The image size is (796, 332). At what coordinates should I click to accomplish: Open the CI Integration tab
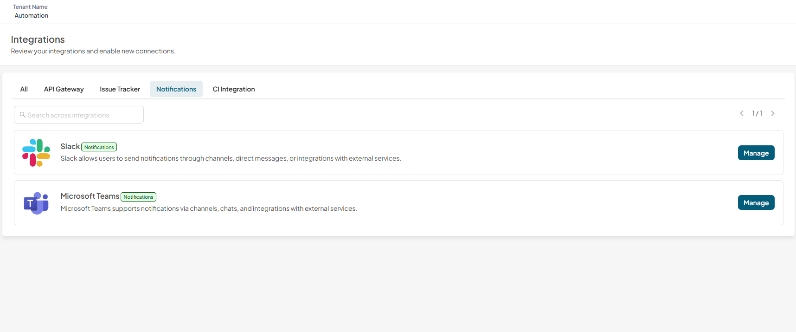[x=234, y=89]
